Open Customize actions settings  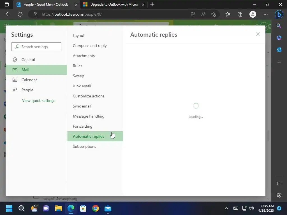click(95, 96)
